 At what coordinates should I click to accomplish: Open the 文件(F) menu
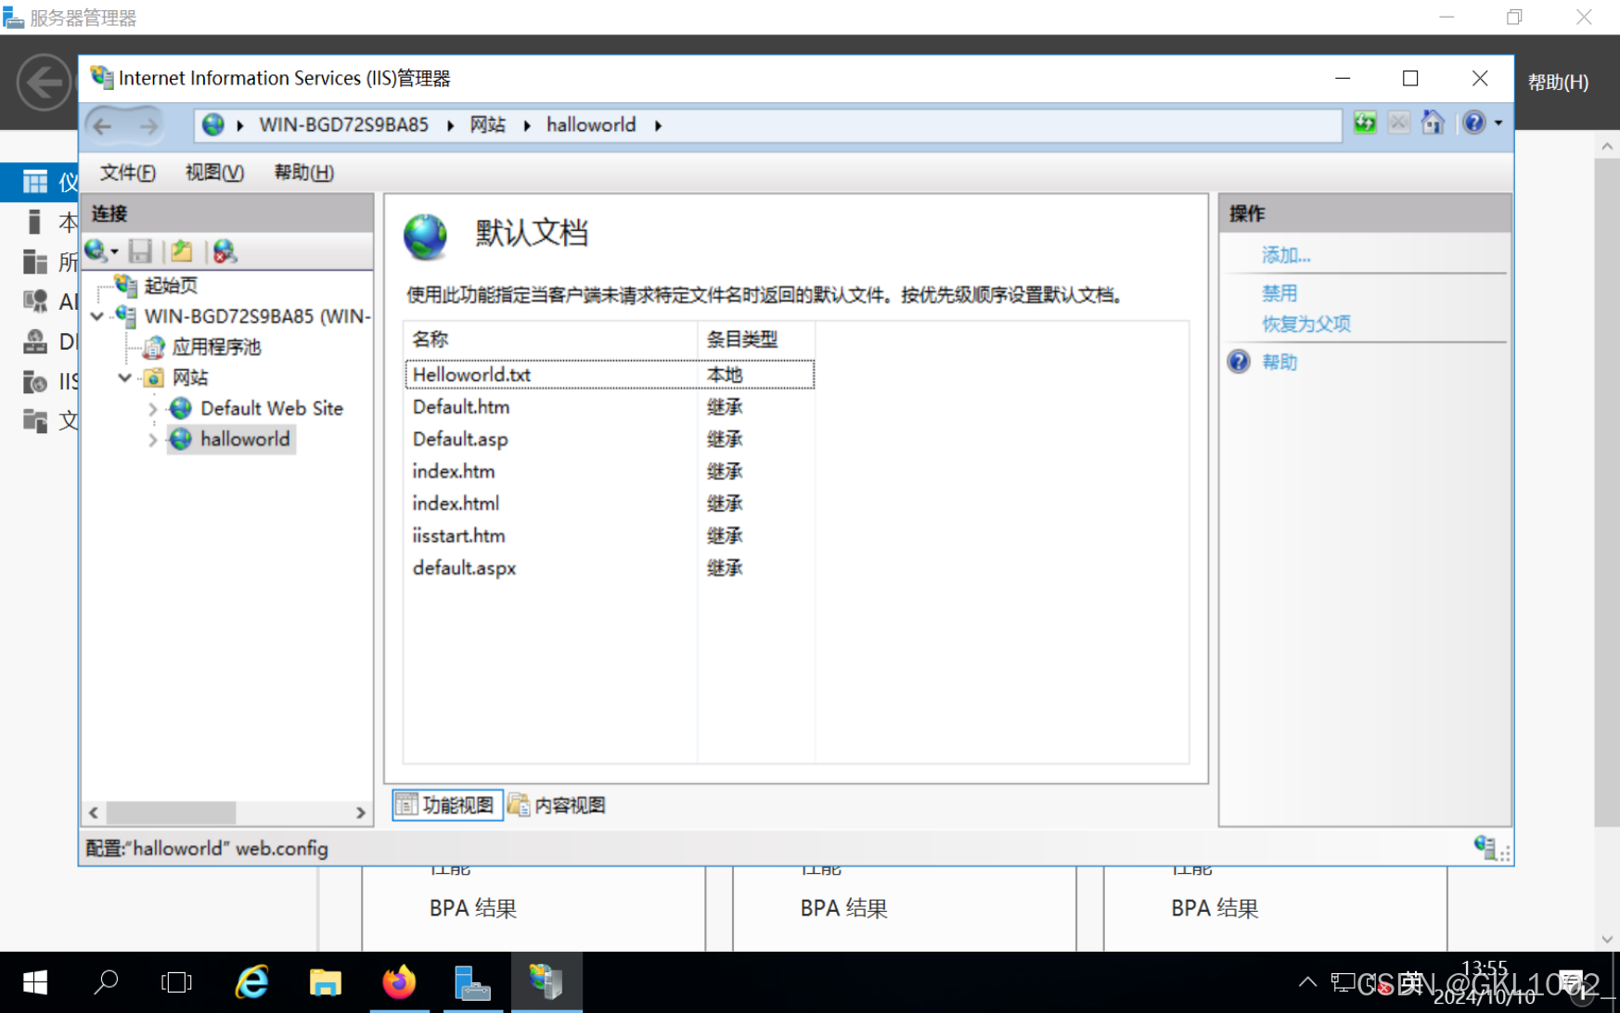pyautogui.click(x=128, y=173)
